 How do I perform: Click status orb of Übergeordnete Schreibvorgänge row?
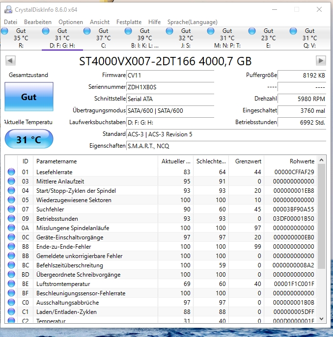pos(11,275)
